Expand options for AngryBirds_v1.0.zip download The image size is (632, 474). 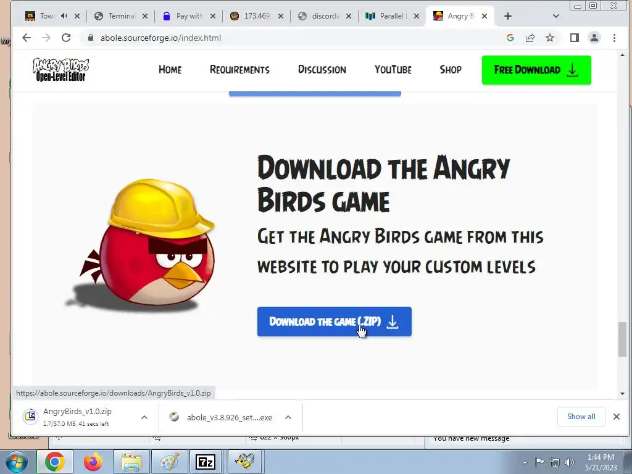[144, 418]
